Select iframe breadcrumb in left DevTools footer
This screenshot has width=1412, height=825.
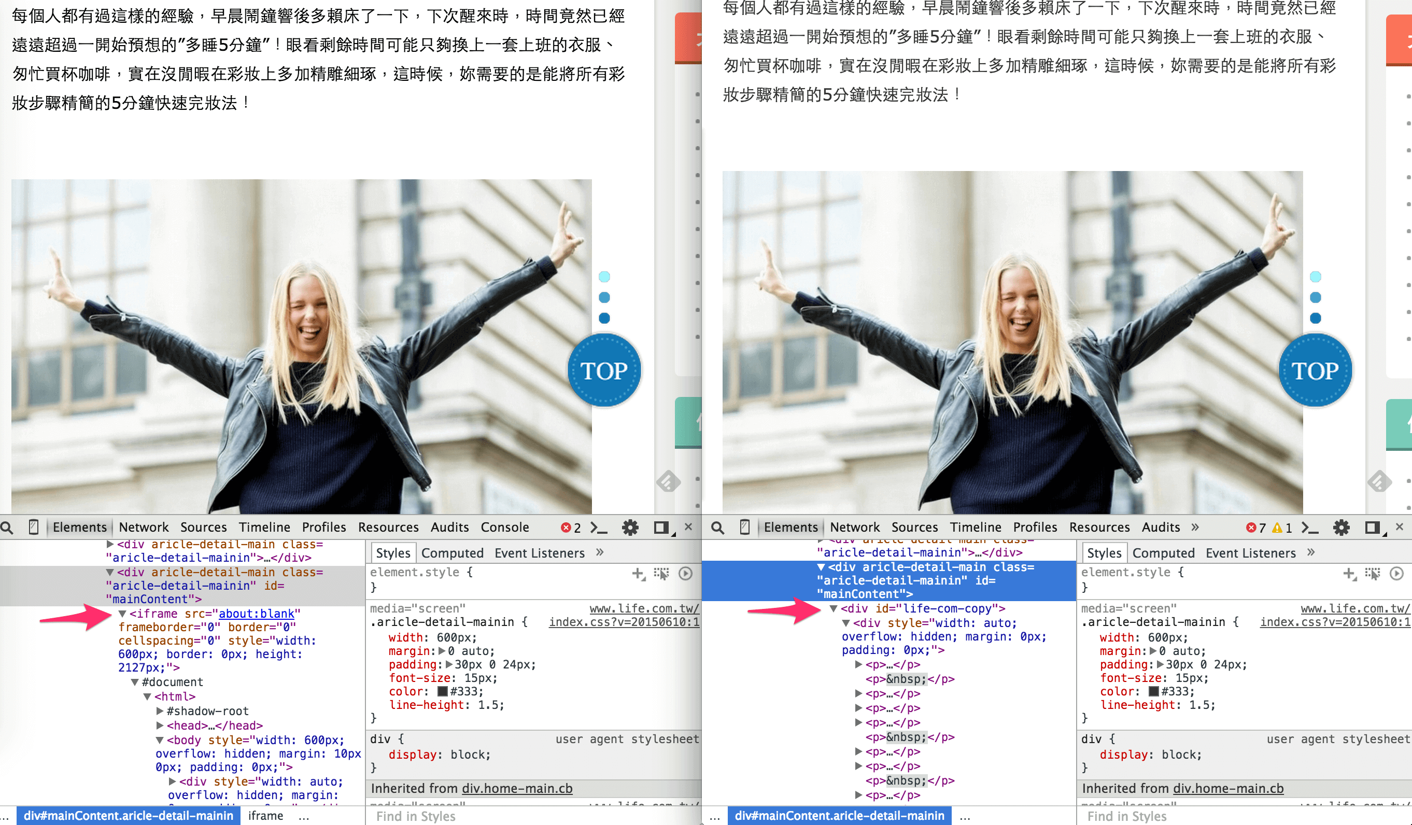pyautogui.click(x=265, y=816)
